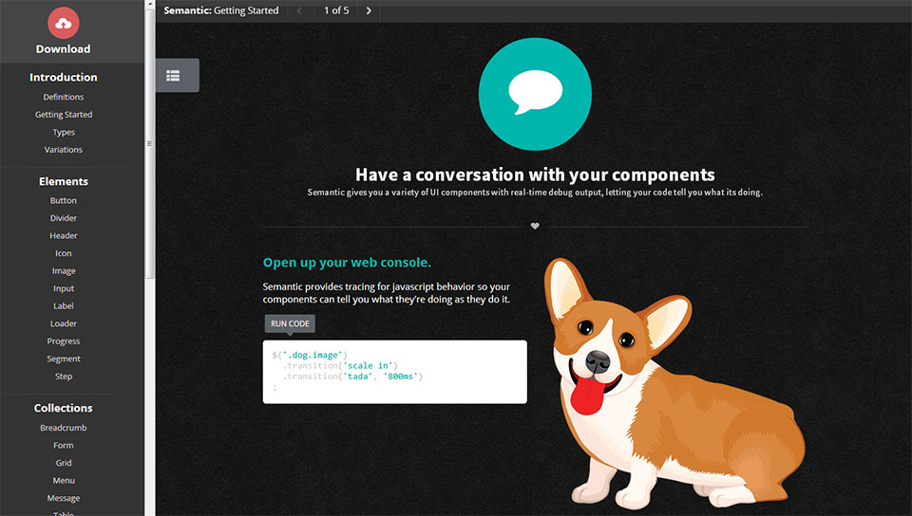Viewport: 912px width, 516px height.
Task: Select Header under Elements
Action: [x=64, y=235]
